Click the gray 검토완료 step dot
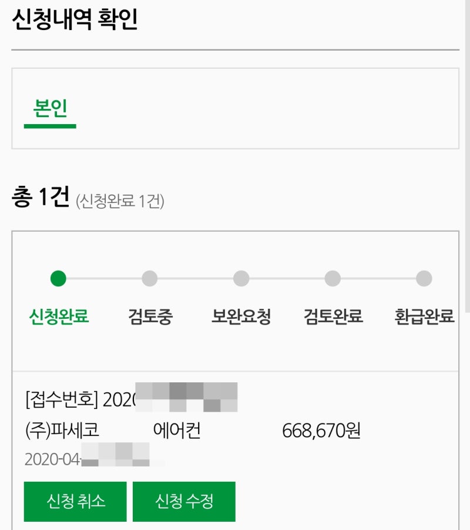 tap(333, 278)
